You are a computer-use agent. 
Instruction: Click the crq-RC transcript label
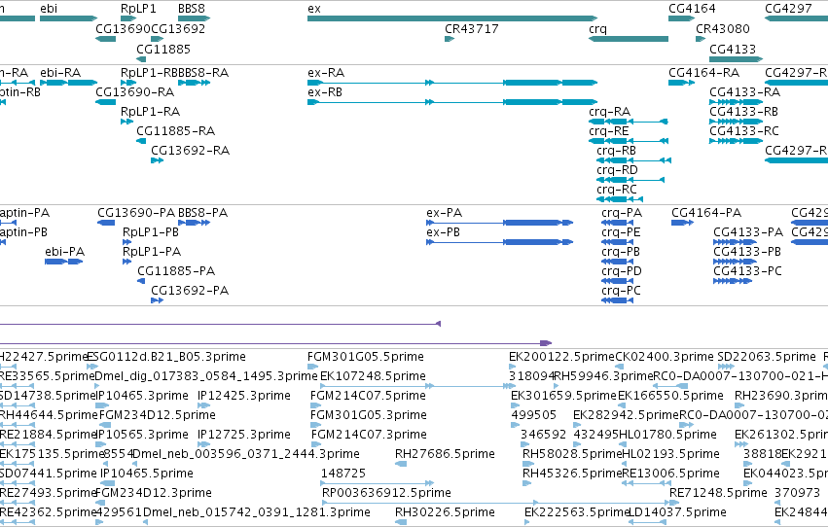[x=617, y=190]
